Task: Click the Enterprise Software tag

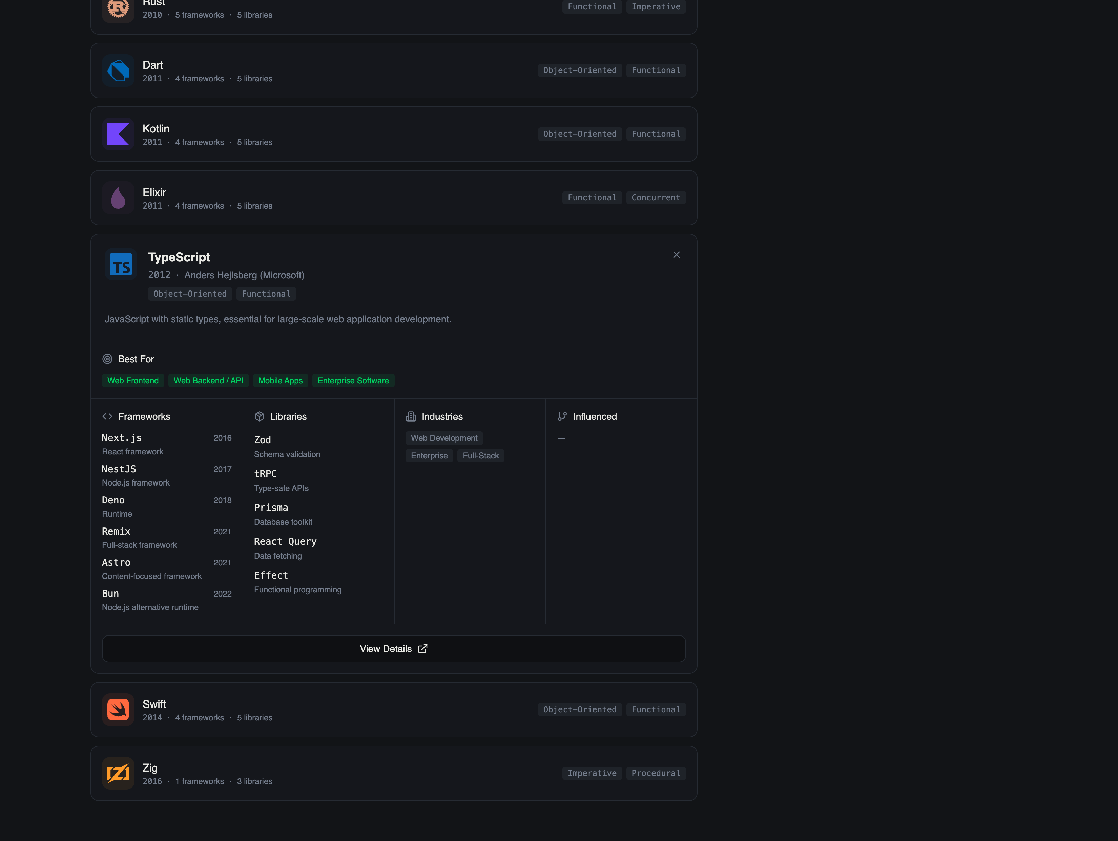Action: click(353, 381)
